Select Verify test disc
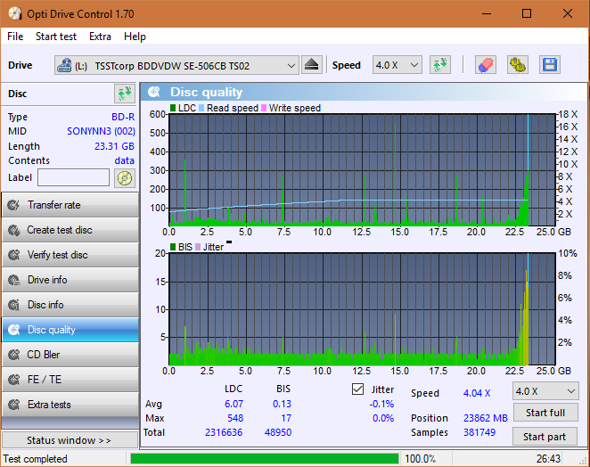Image resolution: width=590 pixels, height=467 pixels. 70,255
